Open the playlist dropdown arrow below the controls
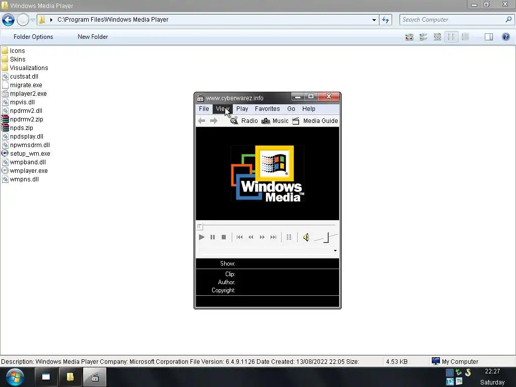Image resolution: width=516 pixels, height=387 pixels. [x=335, y=251]
